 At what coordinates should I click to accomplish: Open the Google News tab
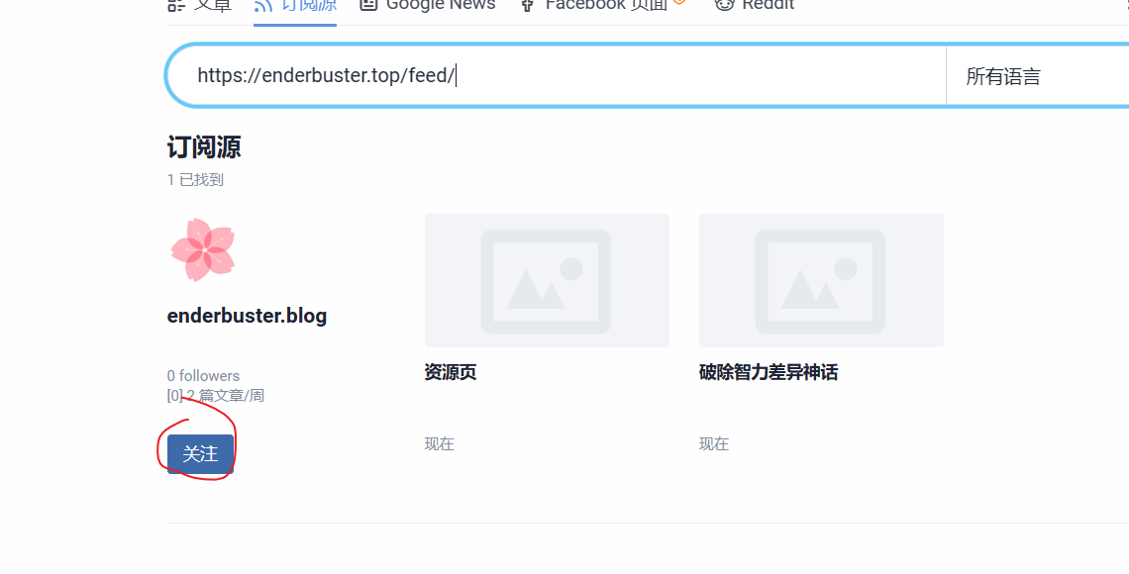440,6
